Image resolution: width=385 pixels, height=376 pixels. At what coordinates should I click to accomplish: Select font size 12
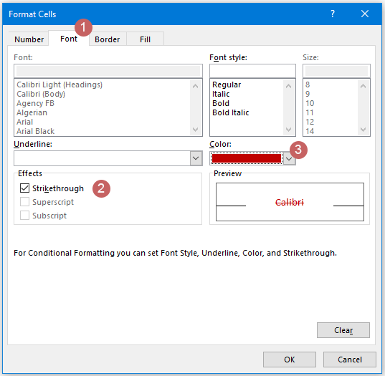(x=310, y=122)
